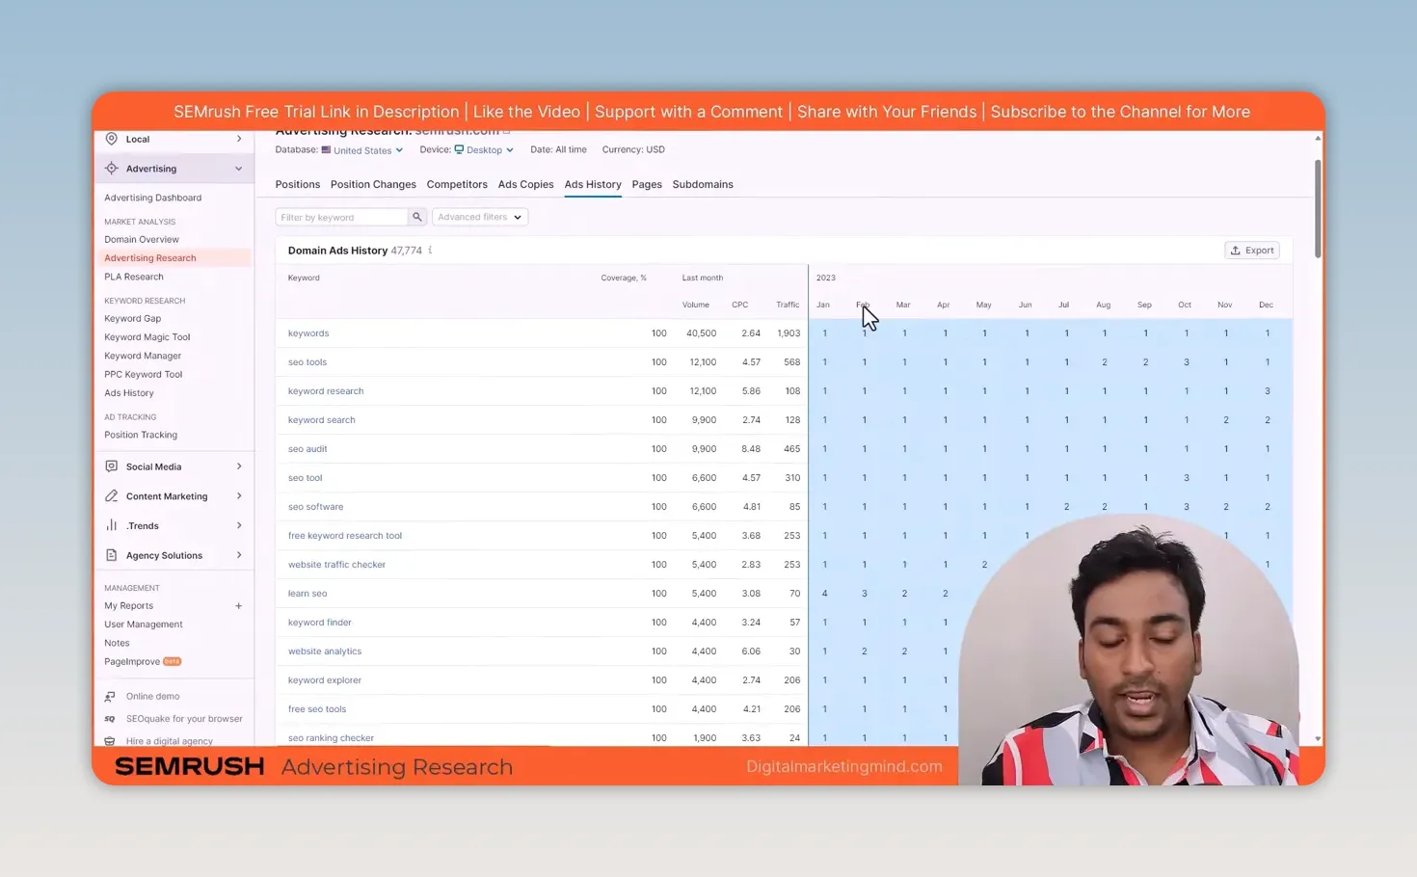Viewport: 1417px width, 877px height.
Task: Click the 'keywords' keyword link
Action: tap(308, 333)
